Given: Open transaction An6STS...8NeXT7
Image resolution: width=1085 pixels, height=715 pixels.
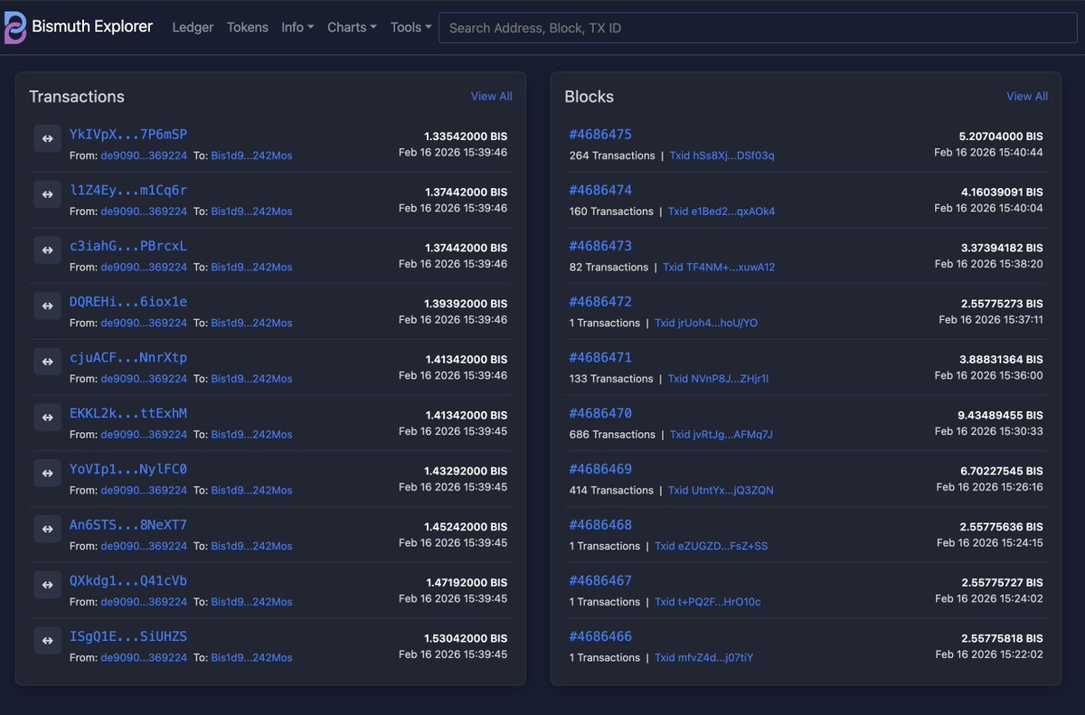Looking at the screenshot, I should pyautogui.click(x=128, y=525).
